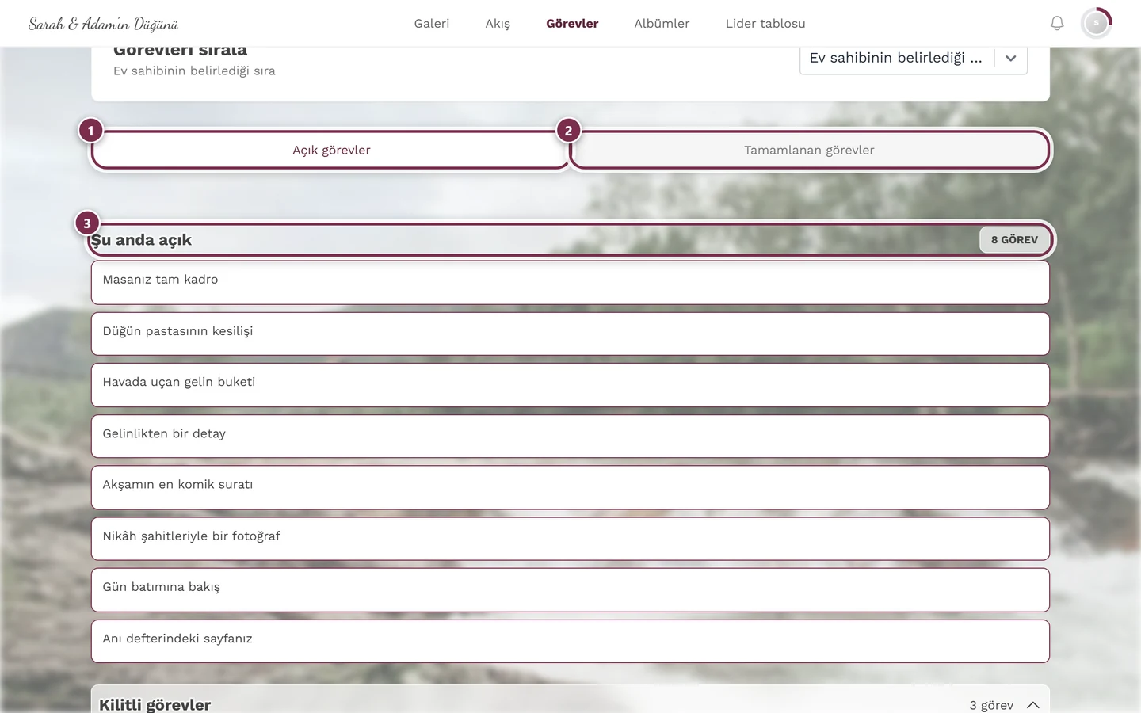
Task: Open the task Akşamın en komik suratı
Action: [570, 487]
